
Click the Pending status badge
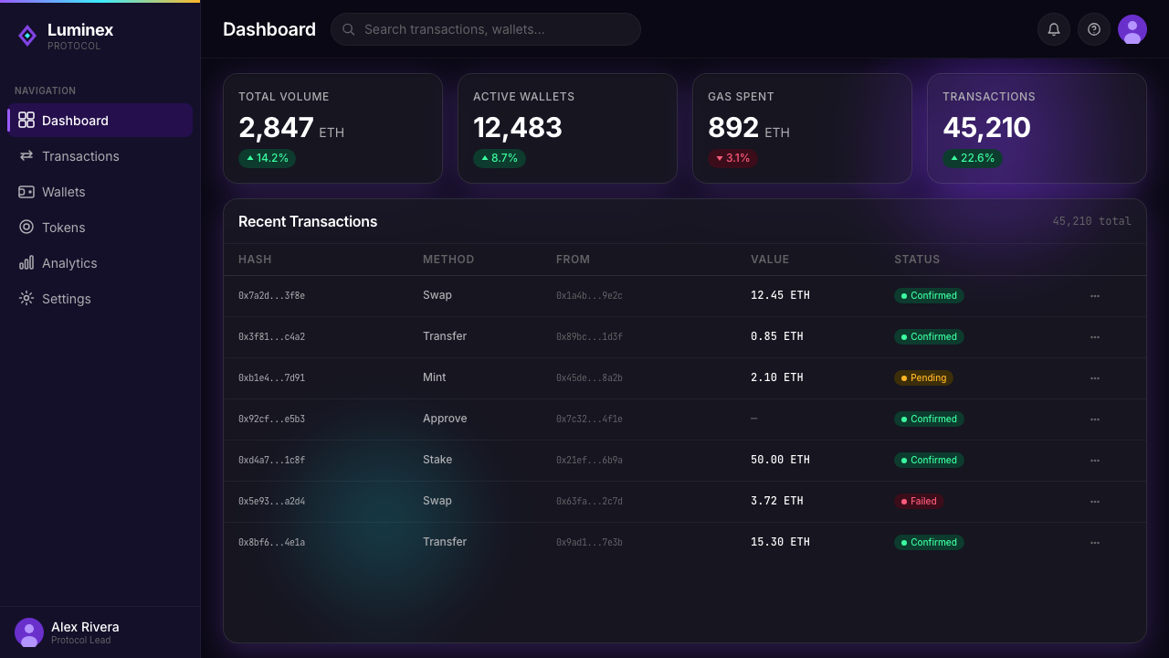tap(923, 377)
